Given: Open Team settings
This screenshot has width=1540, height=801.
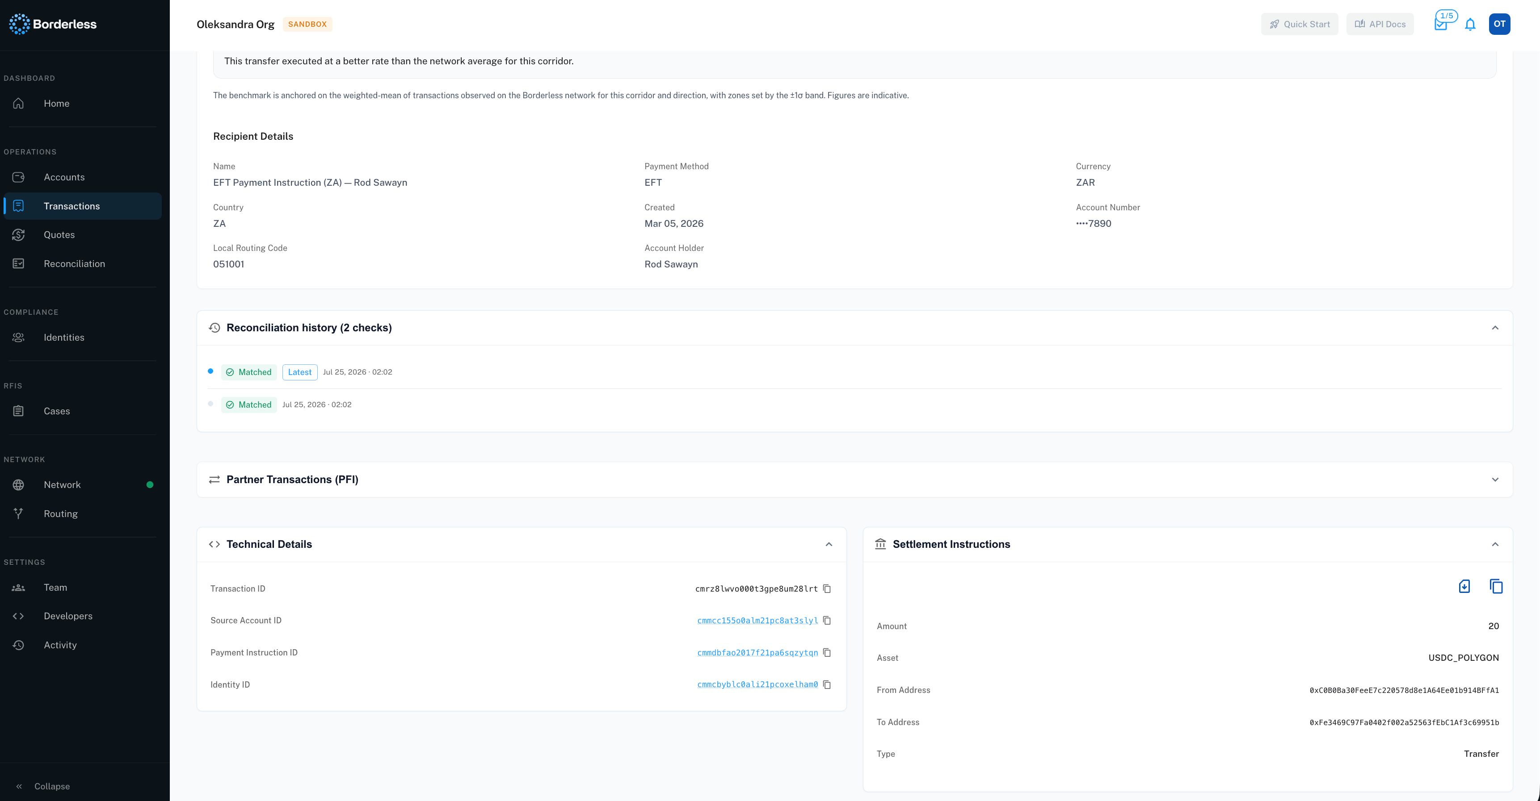Looking at the screenshot, I should pyautogui.click(x=83, y=587).
